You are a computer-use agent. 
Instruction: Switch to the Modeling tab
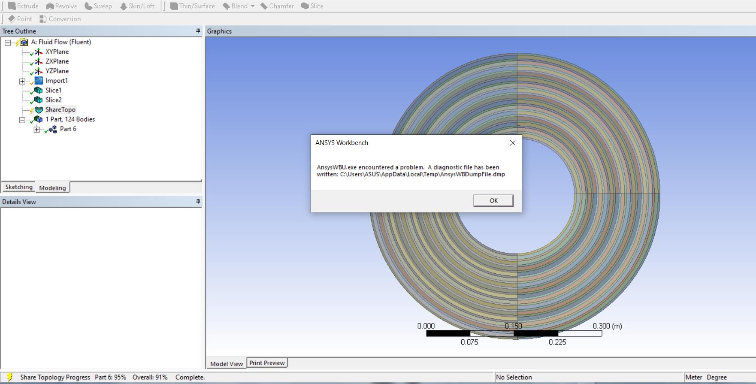[52, 187]
